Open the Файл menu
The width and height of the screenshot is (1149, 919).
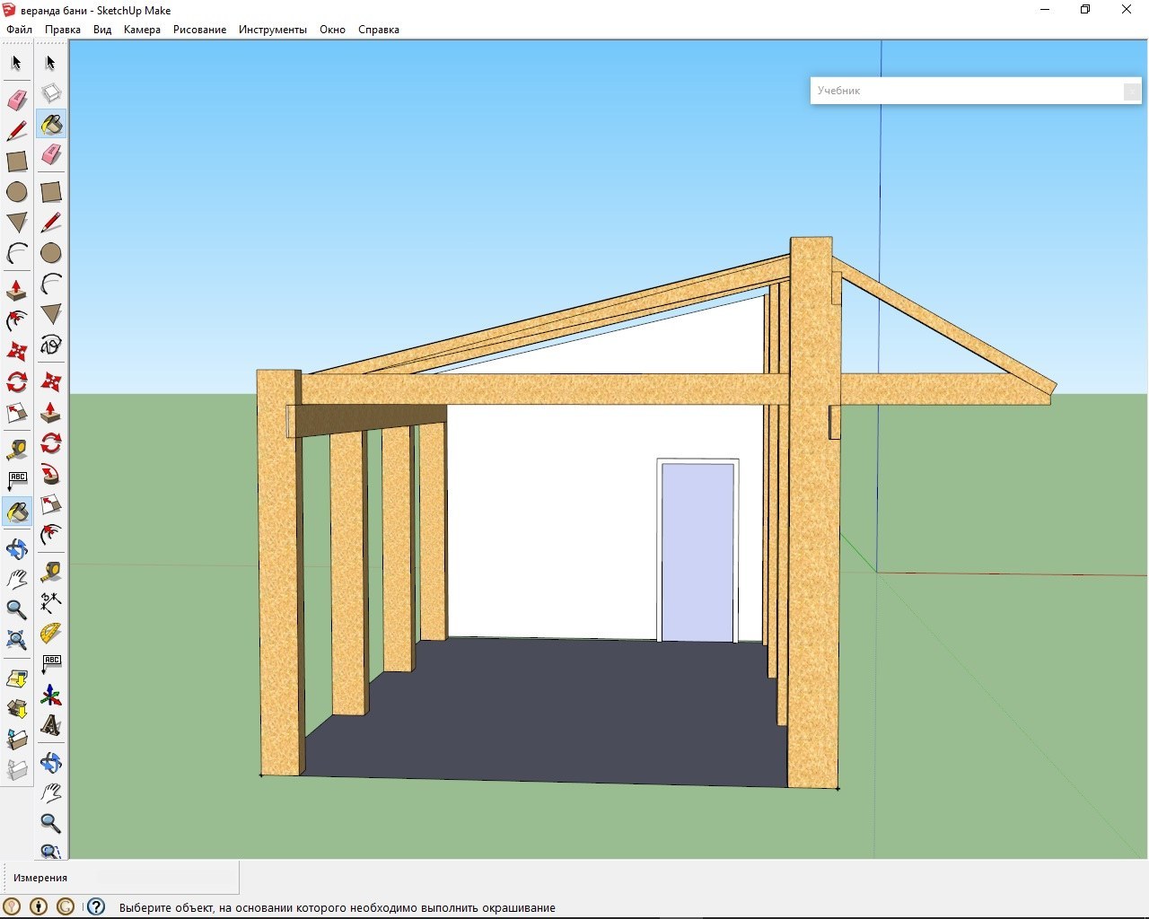pyautogui.click(x=19, y=30)
